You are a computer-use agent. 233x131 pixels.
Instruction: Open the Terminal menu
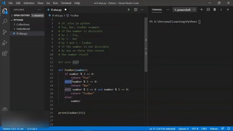[66, 3]
